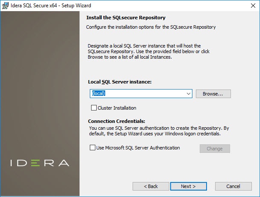
Task: Enable the Cluster Installation checkbox
Action: [x=94, y=108]
